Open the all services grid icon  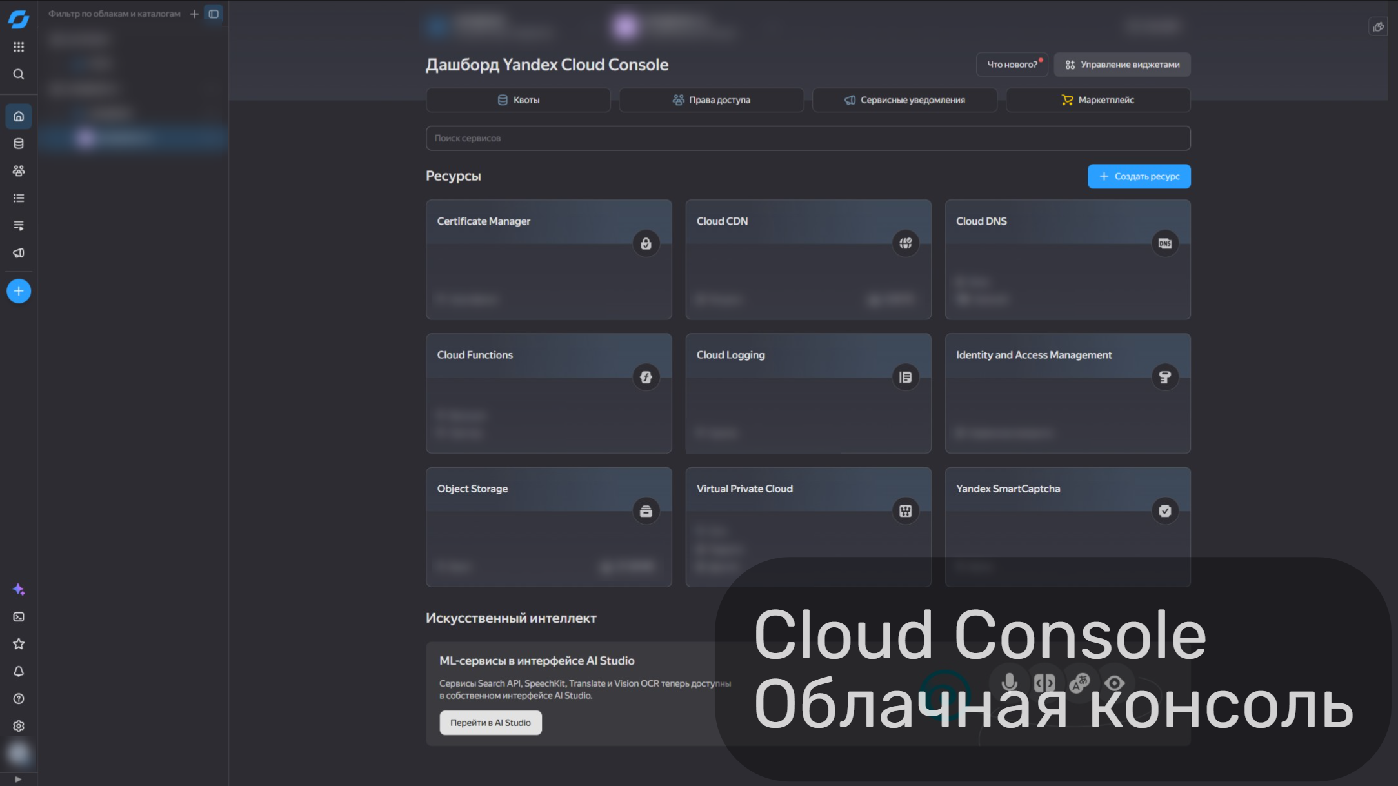coord(19,47)
